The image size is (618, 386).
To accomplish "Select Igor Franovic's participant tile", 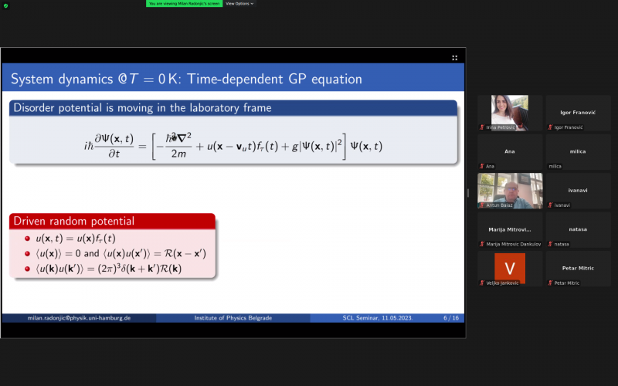I will (x=578, y=113).
